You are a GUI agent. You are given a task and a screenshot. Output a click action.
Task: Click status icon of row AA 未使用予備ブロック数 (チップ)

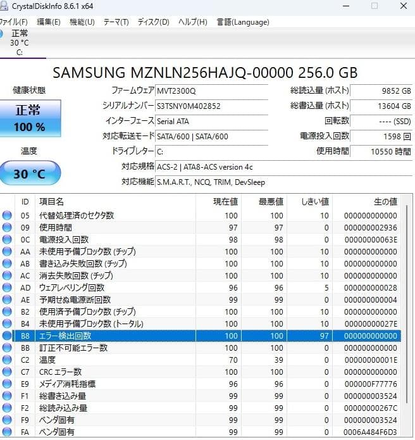point(7,251)
